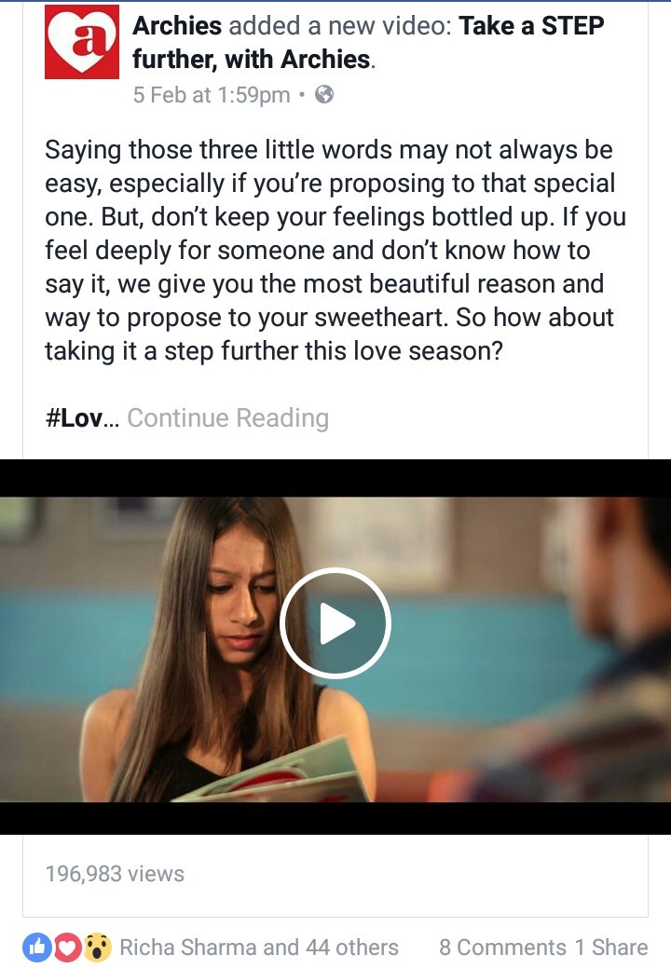Open the #Lov hashtag
The height and width of the screenshot is (968, 671).
pos(74,418)
